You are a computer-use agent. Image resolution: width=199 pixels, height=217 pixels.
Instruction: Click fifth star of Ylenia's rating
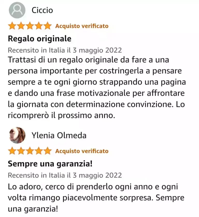[47, 151]
